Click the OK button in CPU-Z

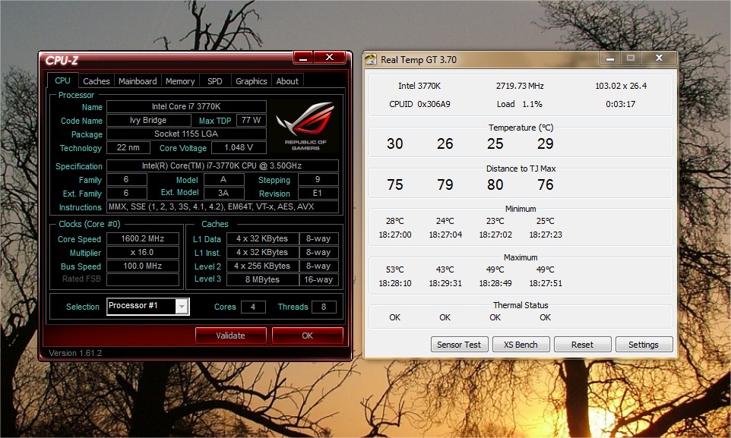[307, 336]
